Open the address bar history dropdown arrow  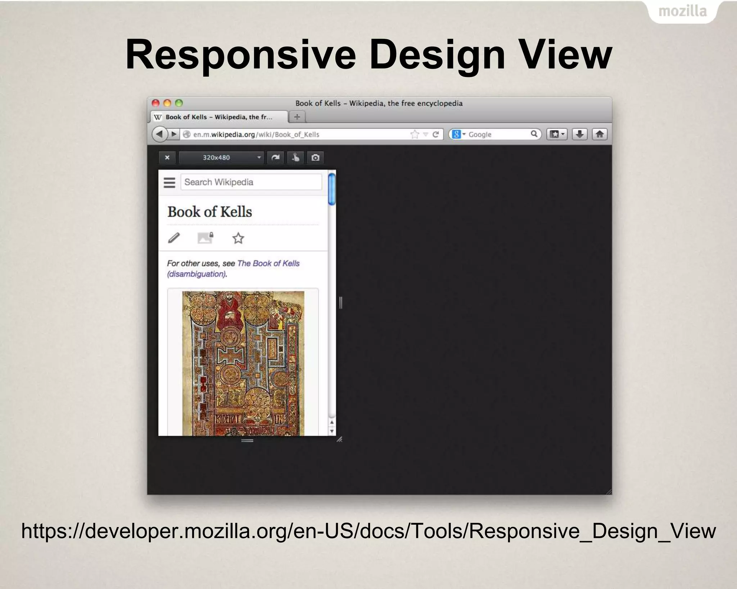(425, 134)
